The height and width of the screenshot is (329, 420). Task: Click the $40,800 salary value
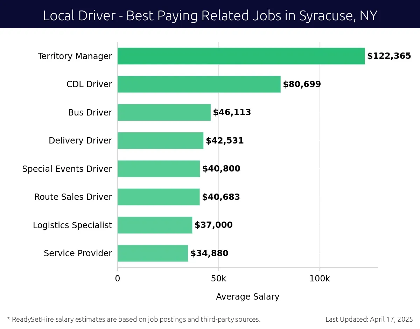(x=221, y=169)
